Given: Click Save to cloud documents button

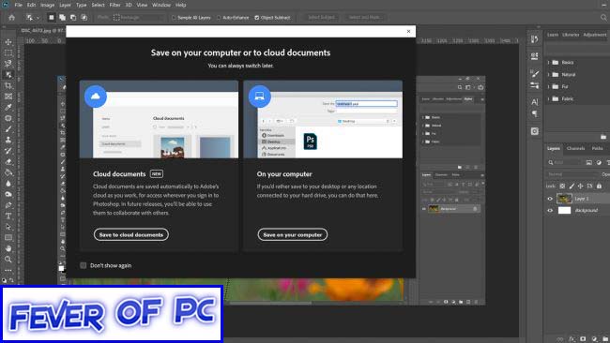Looking at the screenshot, I should (131, 234).
